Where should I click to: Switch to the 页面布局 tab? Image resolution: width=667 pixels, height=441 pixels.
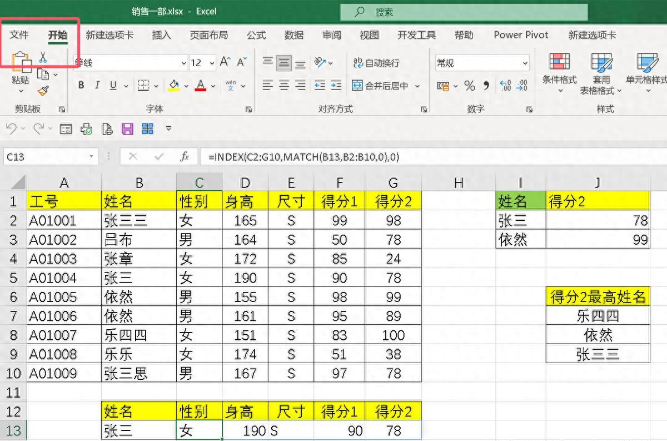click(208, 34)
